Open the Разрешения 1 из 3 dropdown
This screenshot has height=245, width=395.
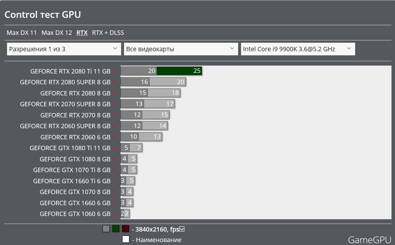[64, 49]
